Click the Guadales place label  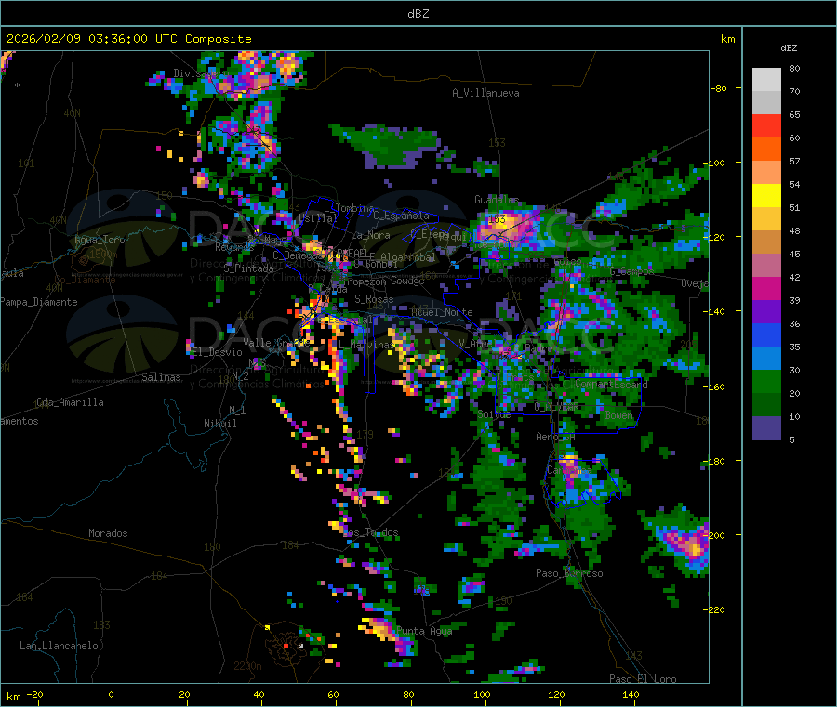(x=497, y=200)
